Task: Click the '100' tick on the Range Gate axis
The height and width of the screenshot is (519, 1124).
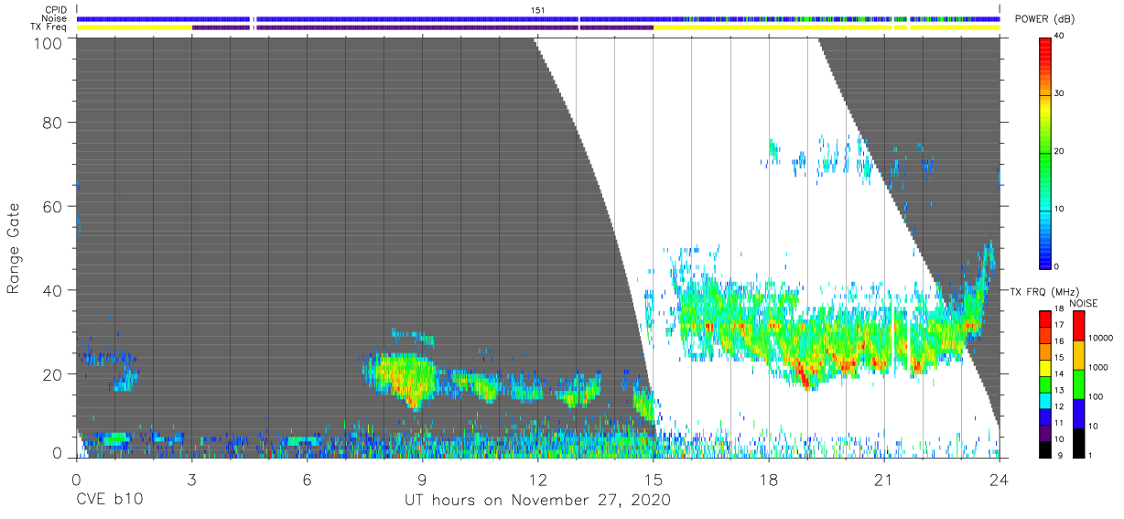Action: click(x=48, y=42)
